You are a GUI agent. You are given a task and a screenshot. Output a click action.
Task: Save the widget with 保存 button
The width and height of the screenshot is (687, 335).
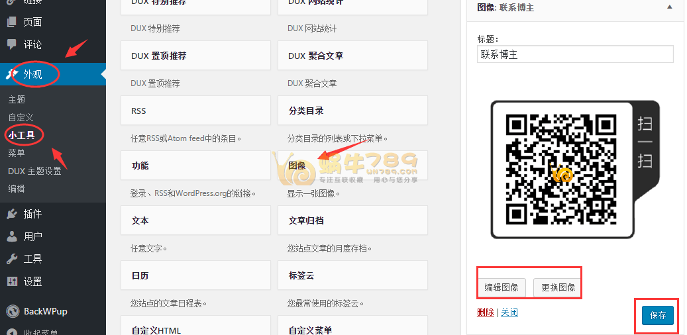click(x=657, y=315)
